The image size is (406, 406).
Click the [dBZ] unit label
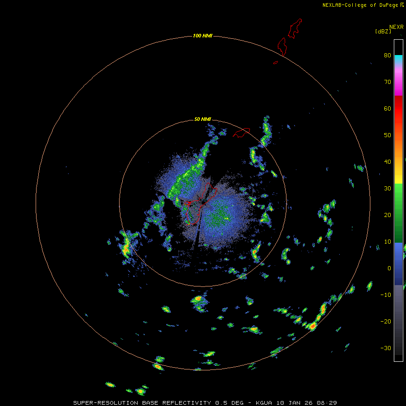tap(383, 31)
